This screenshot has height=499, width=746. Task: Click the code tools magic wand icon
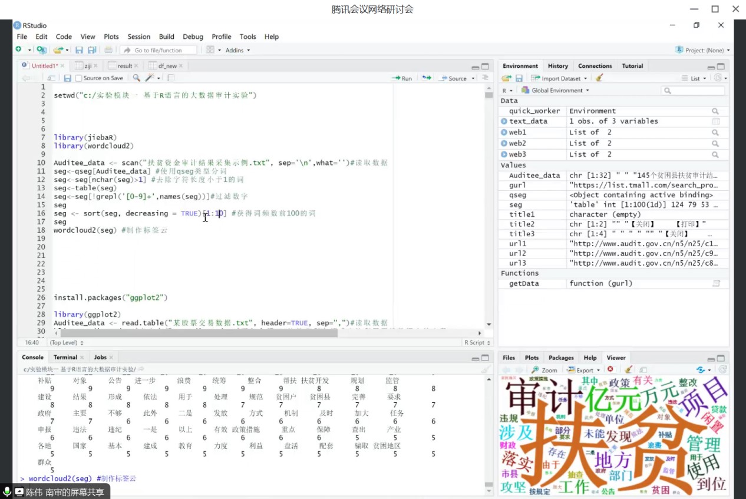coord(150,78)
